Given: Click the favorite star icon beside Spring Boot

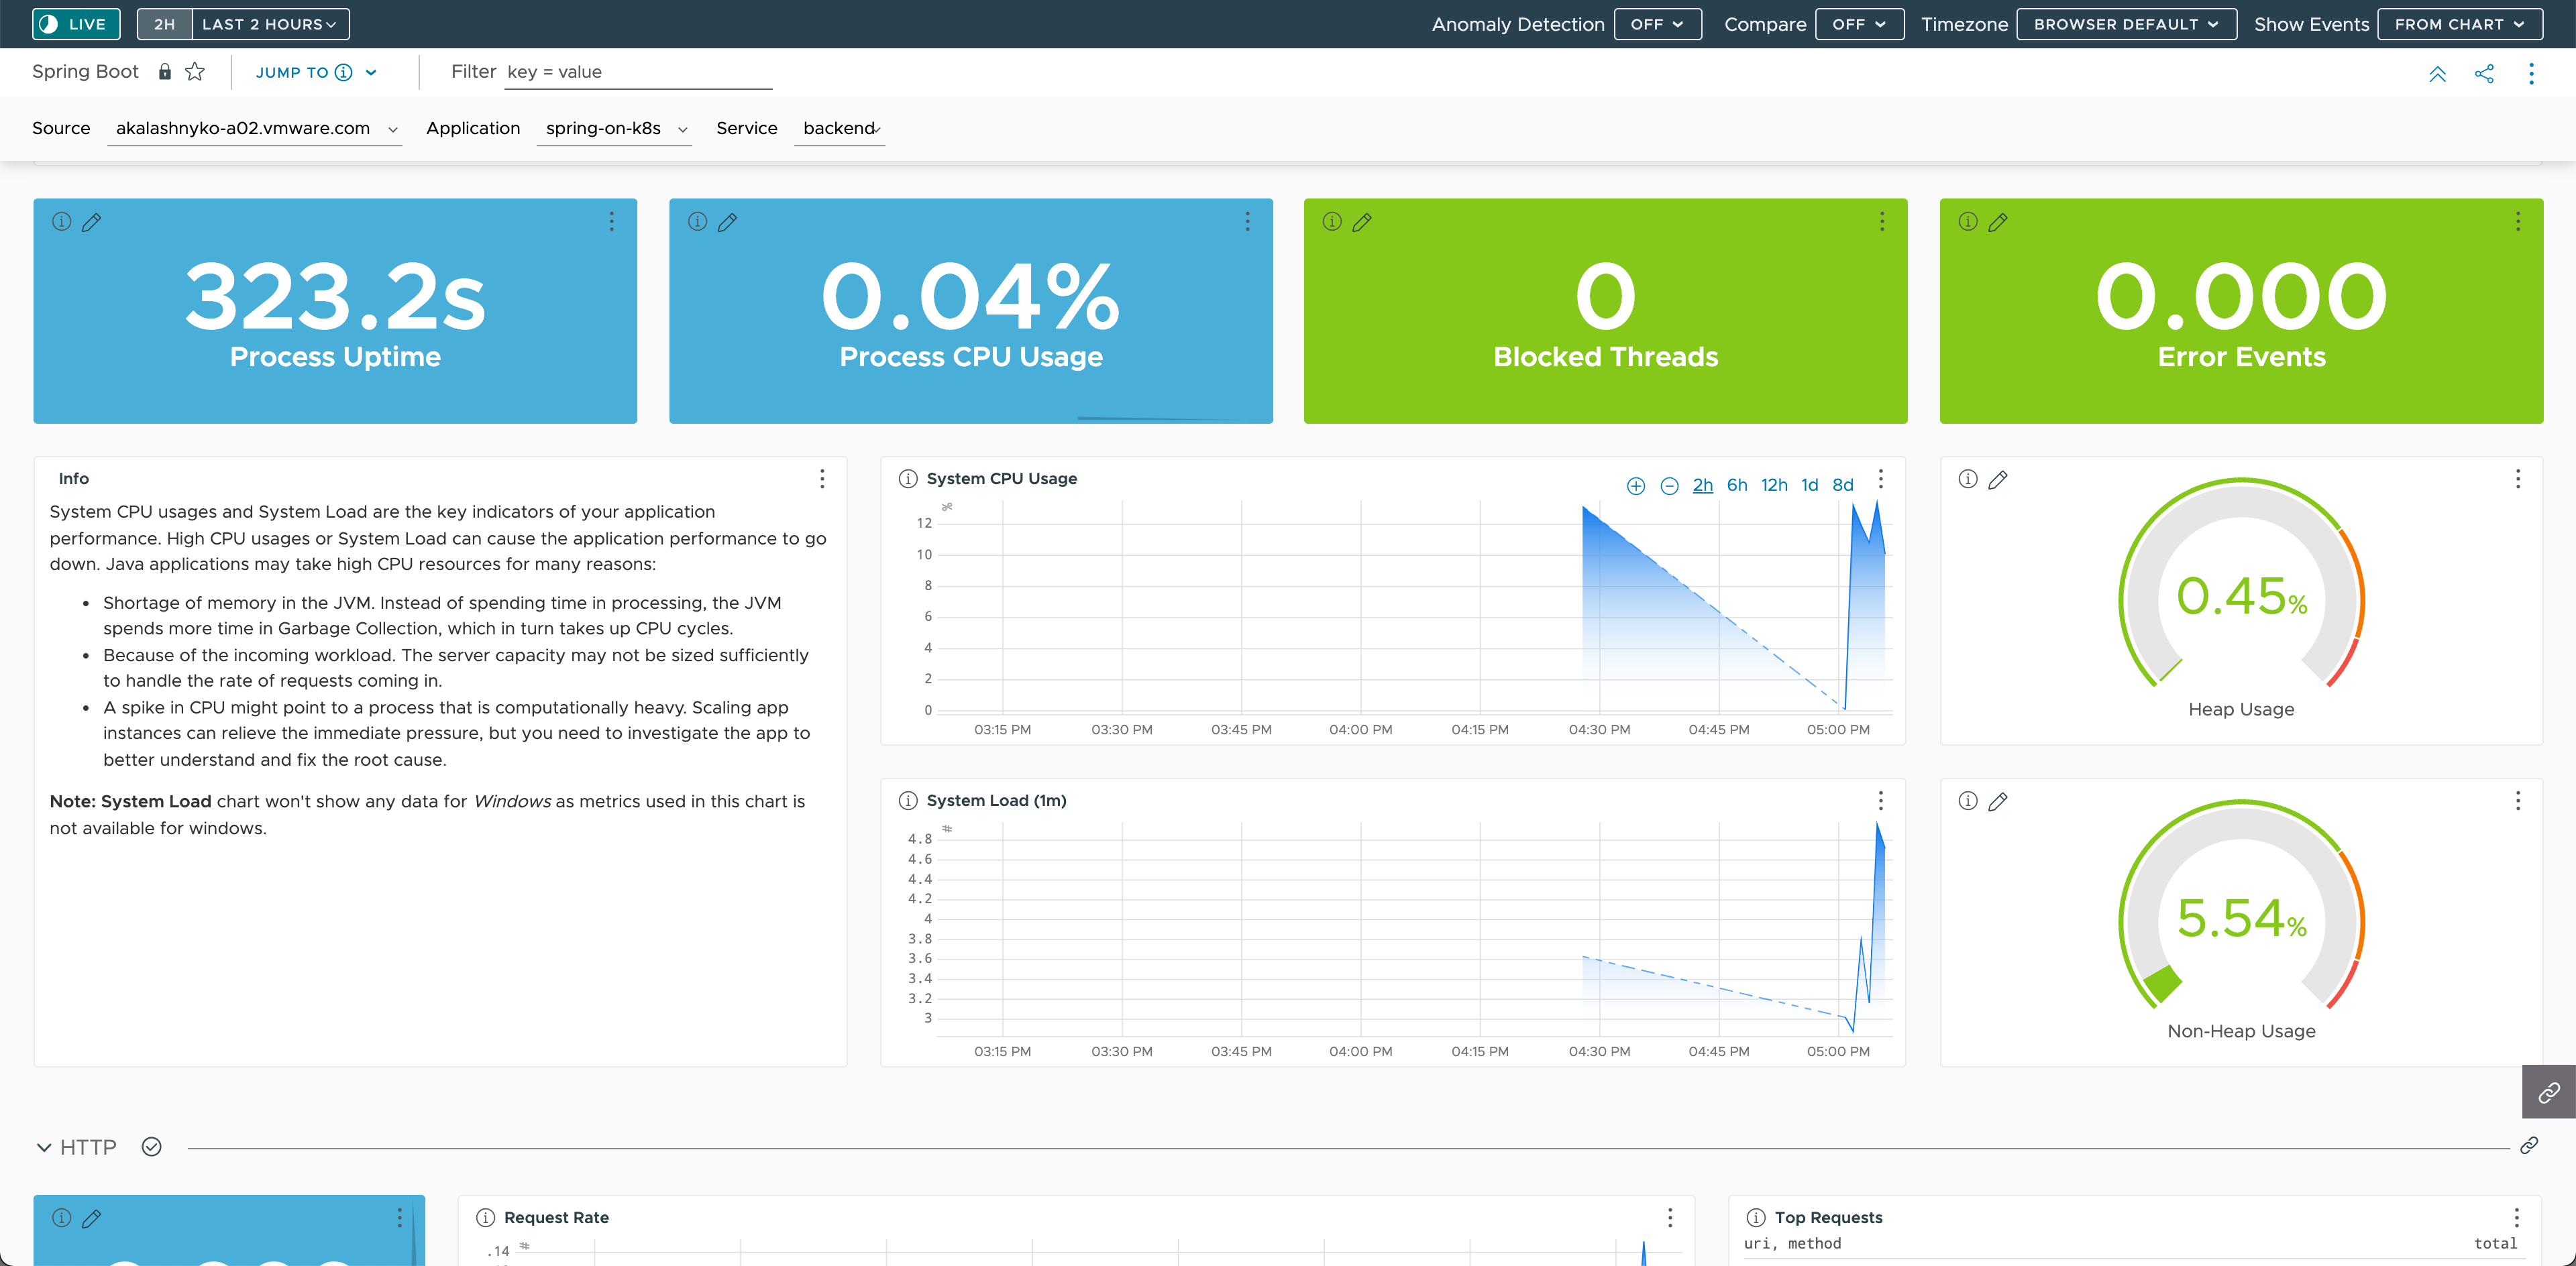Looking at the screenshot, I should click(195, 72).
